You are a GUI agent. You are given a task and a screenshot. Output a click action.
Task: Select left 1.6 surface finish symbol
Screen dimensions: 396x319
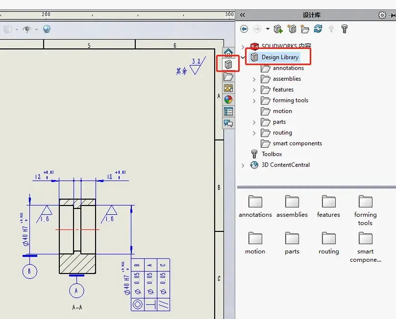pos(45,214)
